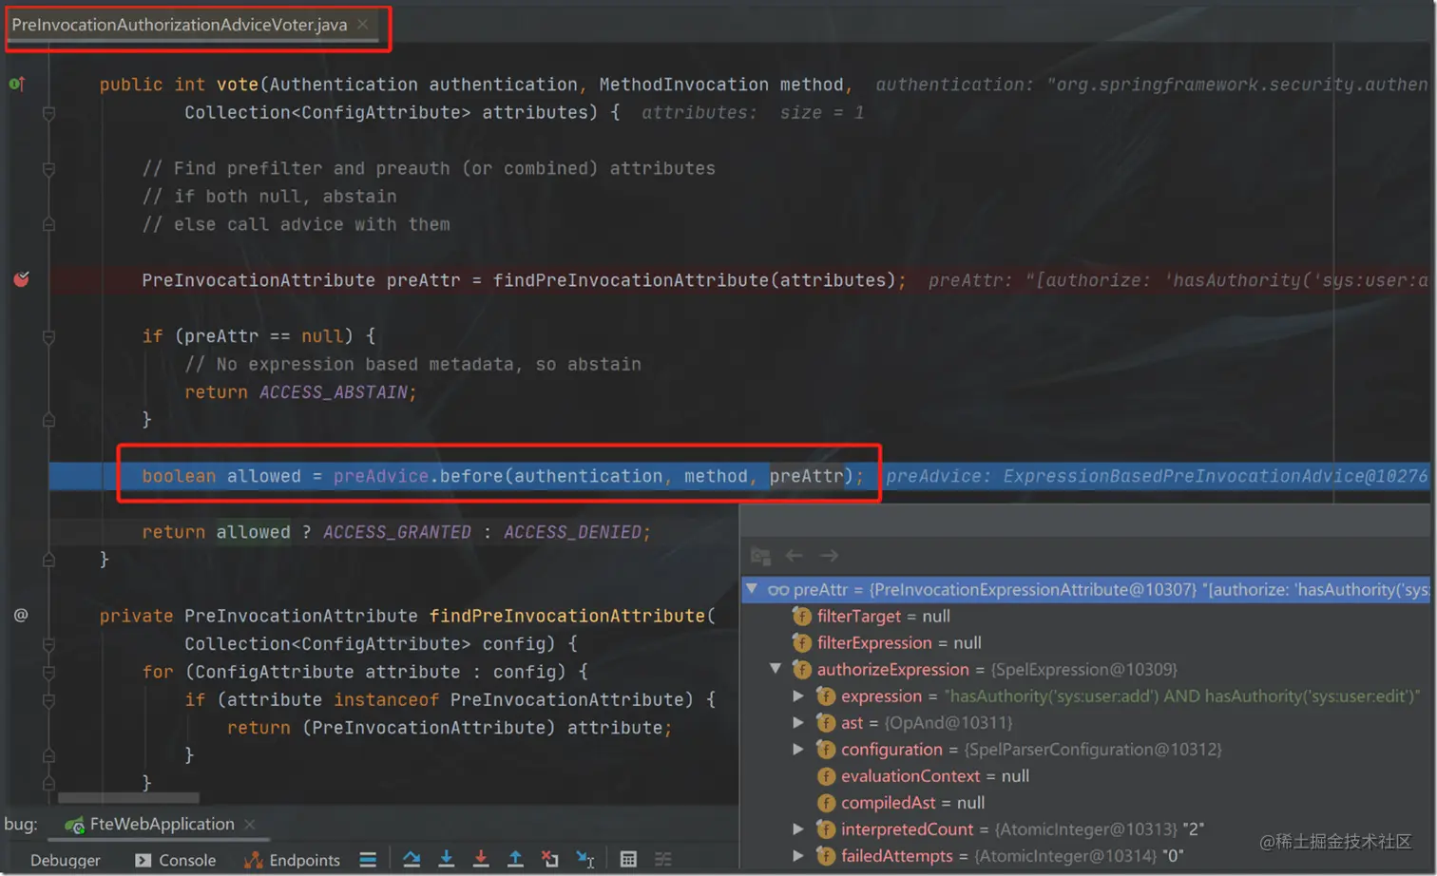Click the ACCESS_GRANTED constant in return statement
Screen dimensions: 1437x876
(x=396, y=532)
